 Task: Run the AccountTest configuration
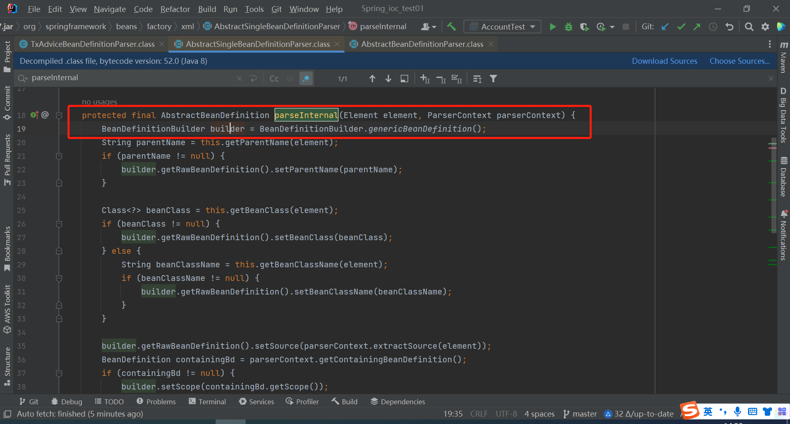pyautogui.click(x=553, y=26)
